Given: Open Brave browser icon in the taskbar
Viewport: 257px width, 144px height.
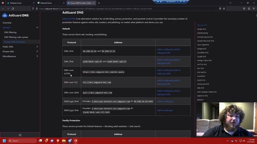Looking at the screenshot, I should 58,141.
